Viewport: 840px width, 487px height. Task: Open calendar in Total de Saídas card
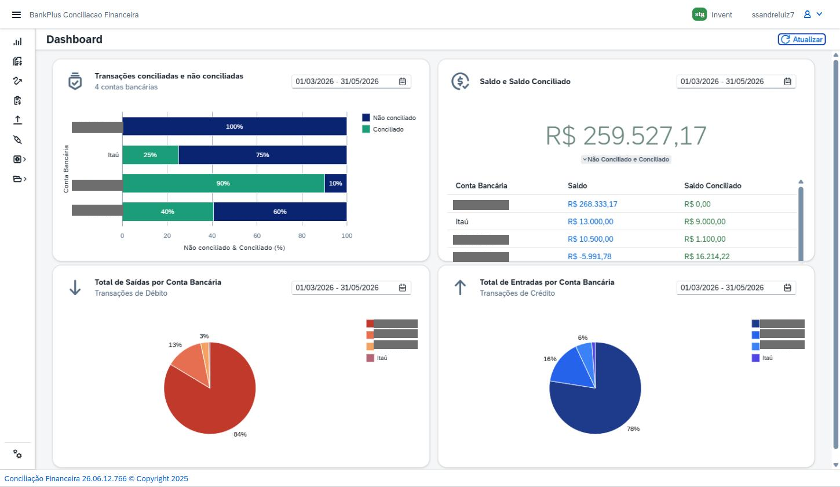pos(403,288)
